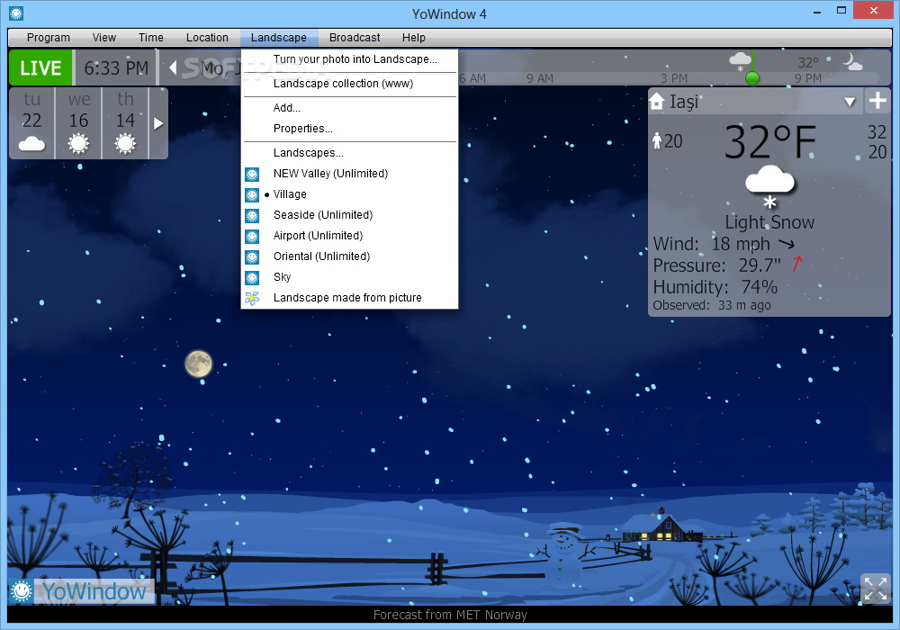Viewport: 900px width, 630px height.
Task: Select Add... in Landscape menu
Action: click(x=349, y=107)
